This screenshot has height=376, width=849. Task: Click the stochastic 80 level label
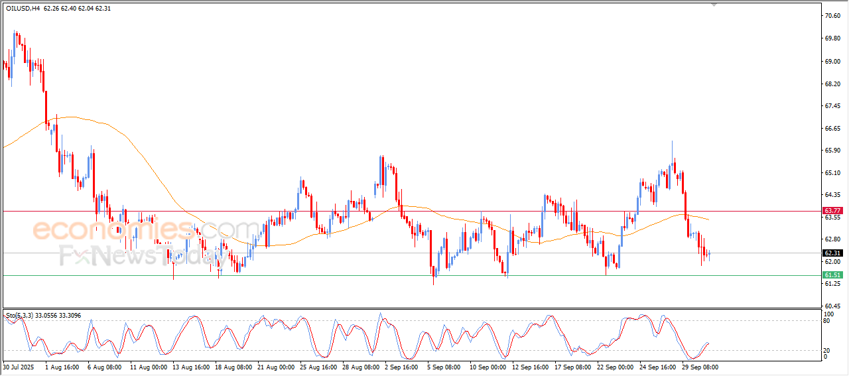coord(826,321)
